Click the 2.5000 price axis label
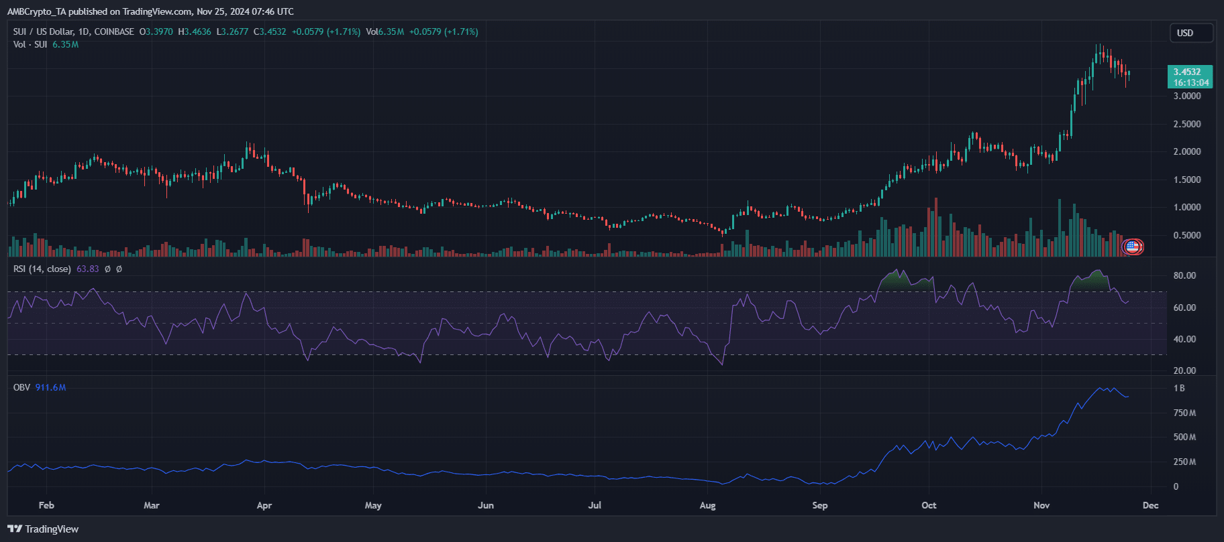 (1187, 124)
